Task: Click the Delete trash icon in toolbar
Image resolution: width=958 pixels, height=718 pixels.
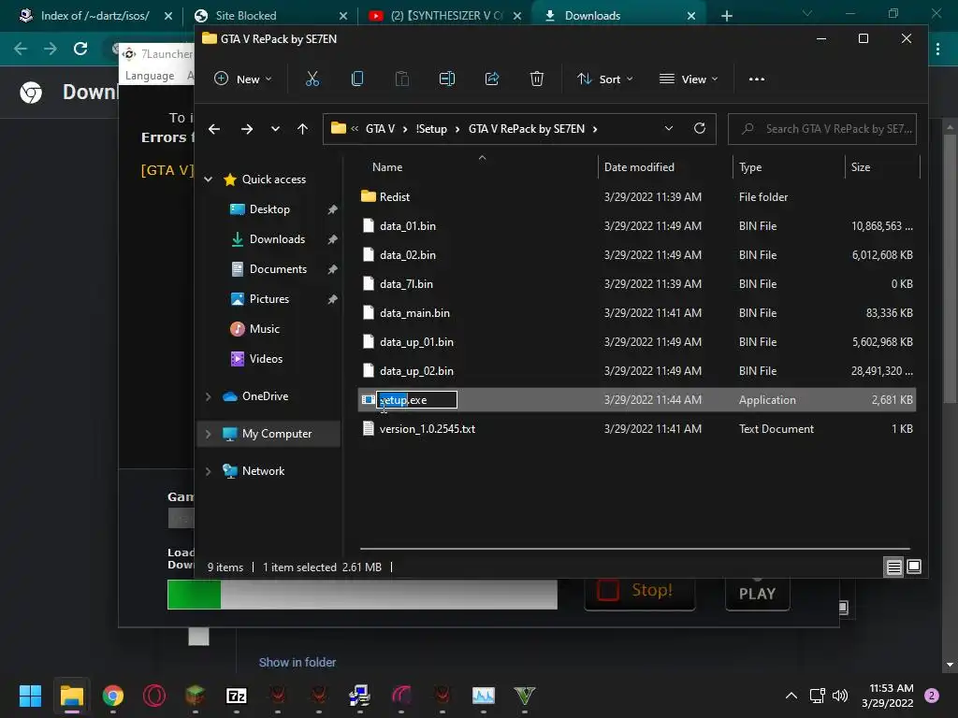Action: (536, 79)
